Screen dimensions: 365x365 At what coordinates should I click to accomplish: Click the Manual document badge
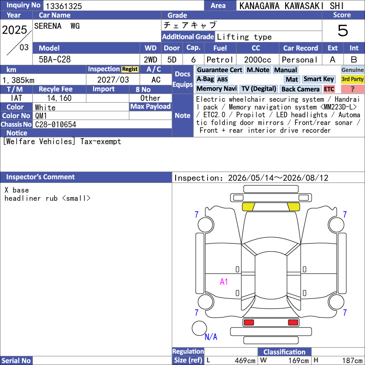286,70
